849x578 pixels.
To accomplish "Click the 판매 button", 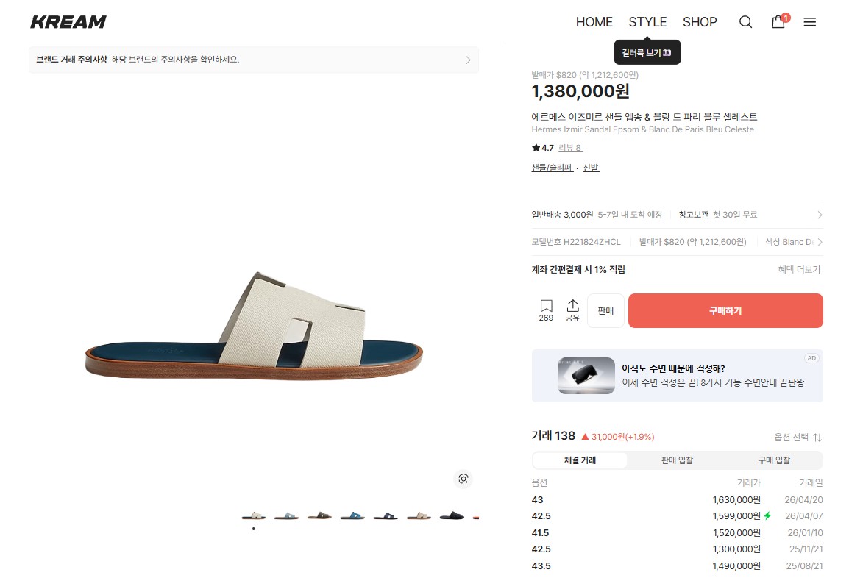I will click(x=605, y=310).
